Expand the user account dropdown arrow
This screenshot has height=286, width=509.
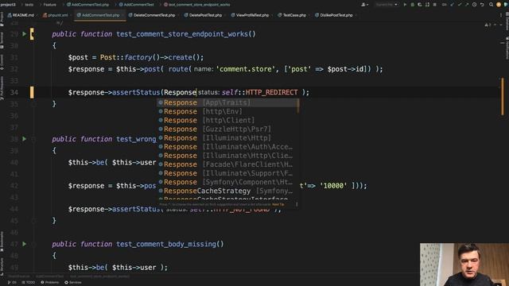[x=367, y=5]
